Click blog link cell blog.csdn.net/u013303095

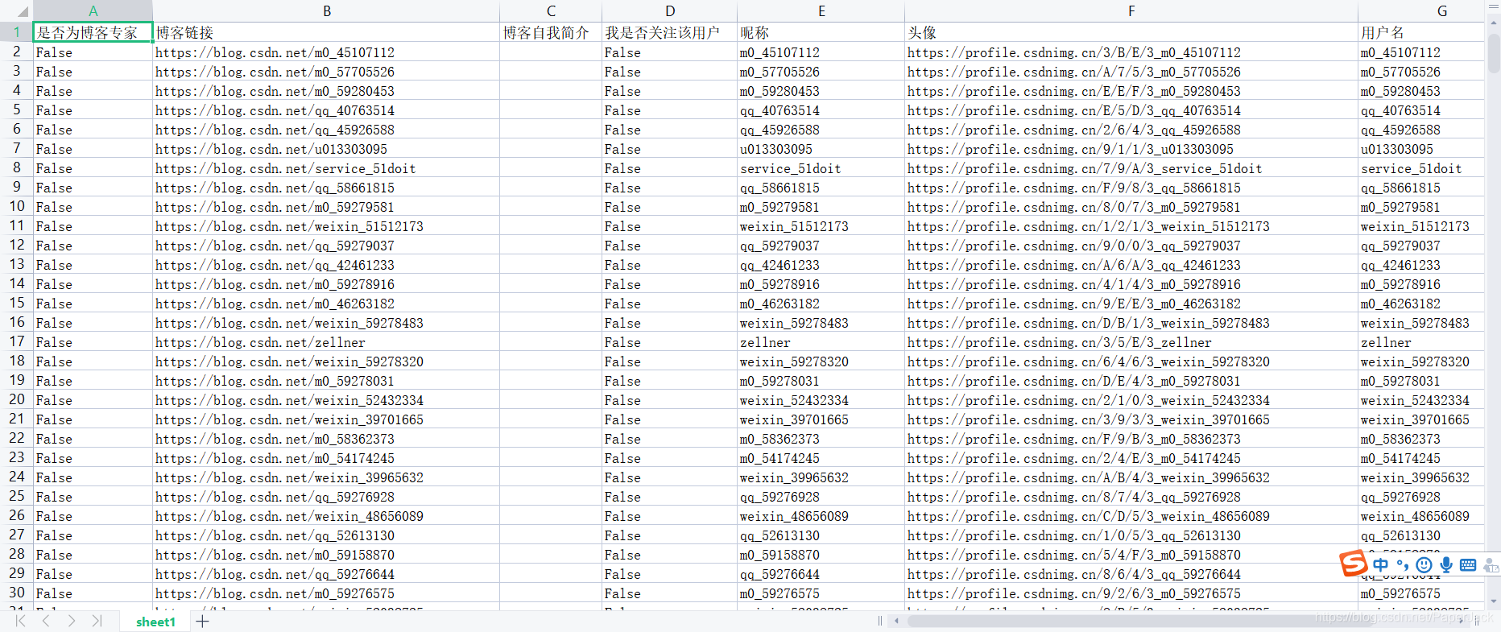coord(327,149)
